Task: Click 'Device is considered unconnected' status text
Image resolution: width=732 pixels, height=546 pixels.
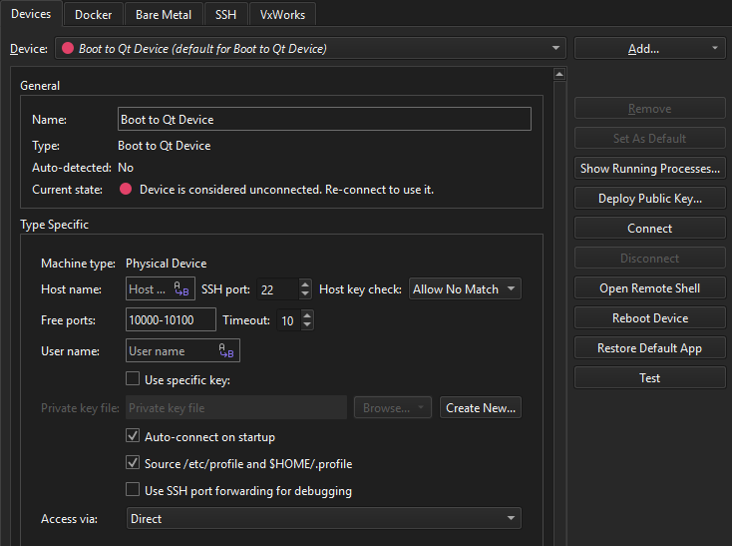Action: point(286,190)
